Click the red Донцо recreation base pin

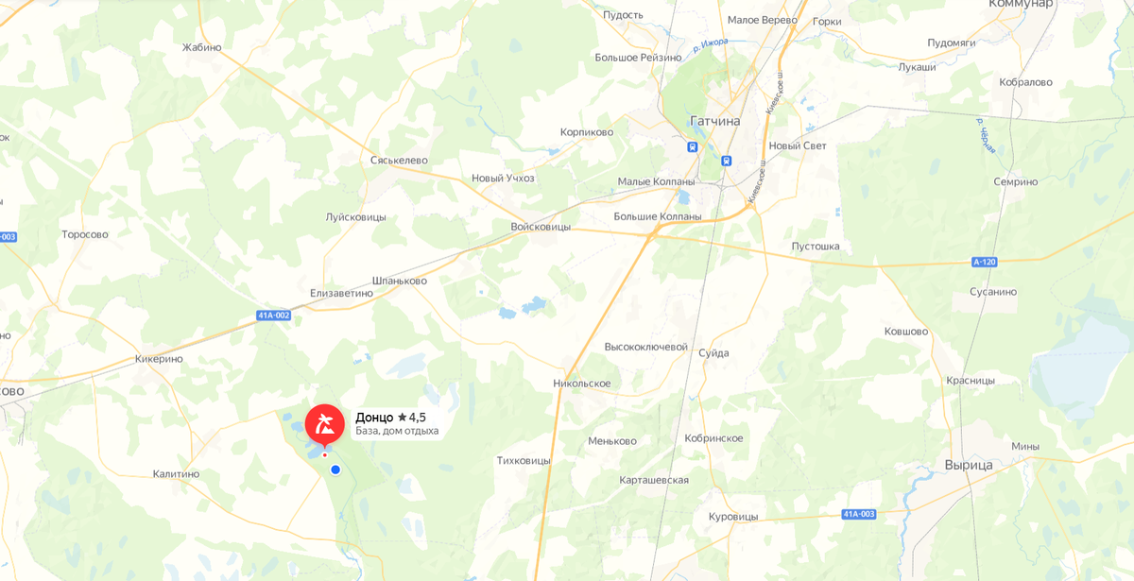(x=324, y=423)
